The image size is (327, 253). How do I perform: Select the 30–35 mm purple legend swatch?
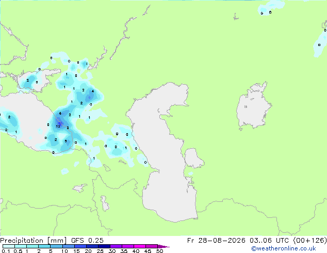point(116,246)
